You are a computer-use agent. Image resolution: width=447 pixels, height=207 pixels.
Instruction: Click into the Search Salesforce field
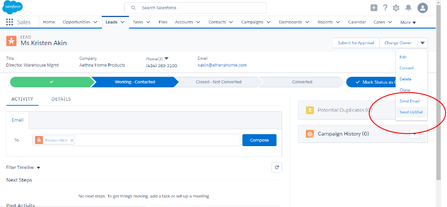tap(195, 8)
